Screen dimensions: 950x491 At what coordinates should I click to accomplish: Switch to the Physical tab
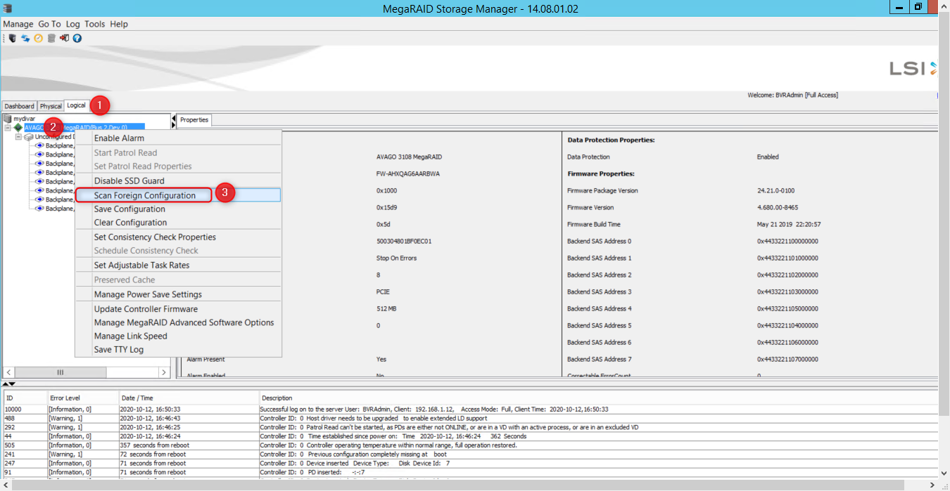click(51, 106)
